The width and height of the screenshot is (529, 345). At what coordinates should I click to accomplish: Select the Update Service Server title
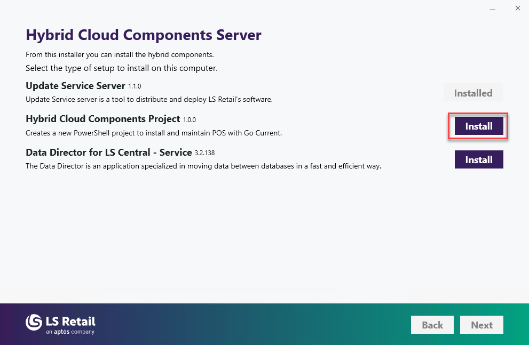(x=75, y=86)
